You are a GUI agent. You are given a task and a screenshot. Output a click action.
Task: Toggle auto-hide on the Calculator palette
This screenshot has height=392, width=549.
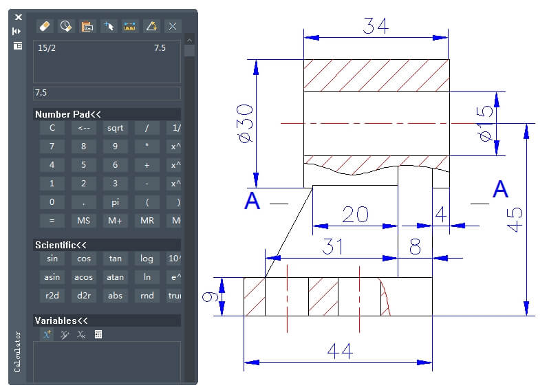click(17, 31)
